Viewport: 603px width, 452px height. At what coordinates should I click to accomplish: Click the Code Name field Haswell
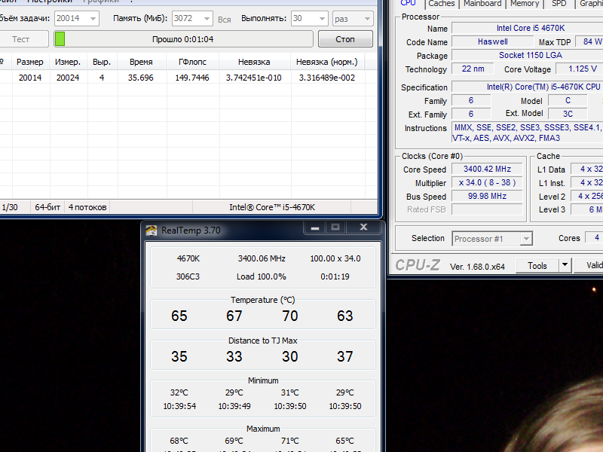(493, 41)
